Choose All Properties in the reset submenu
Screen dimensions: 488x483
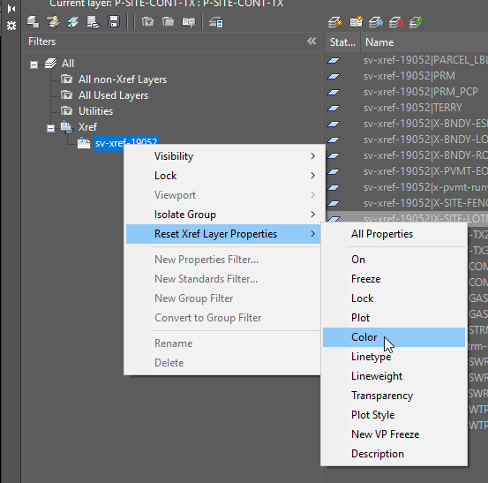click(x=394, y=234)
